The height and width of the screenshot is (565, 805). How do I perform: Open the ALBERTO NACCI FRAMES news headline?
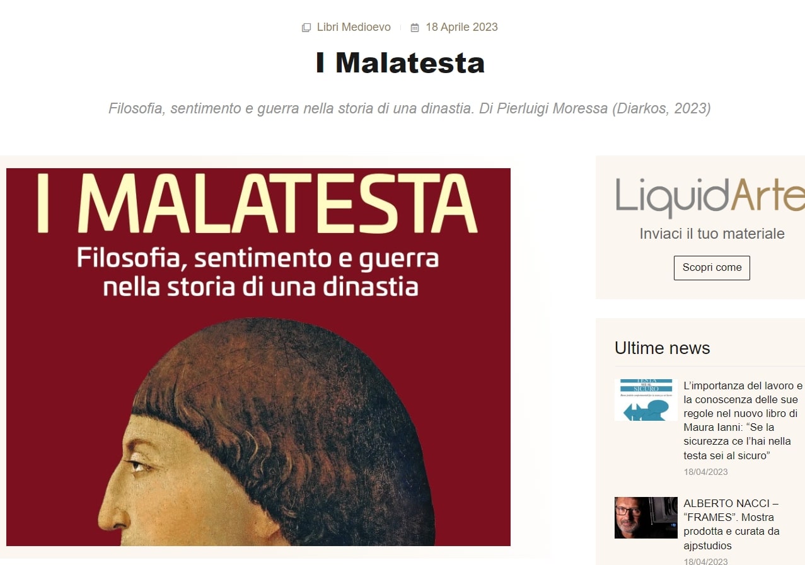coord(731,525)
